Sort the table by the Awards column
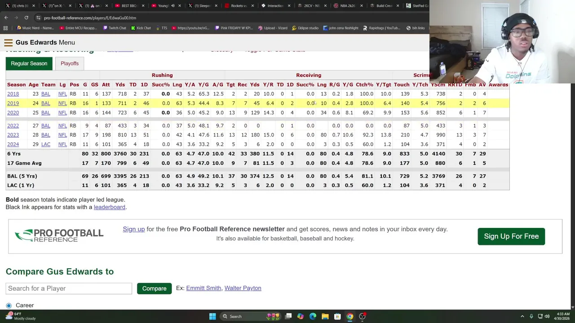 tap(498, 85)
